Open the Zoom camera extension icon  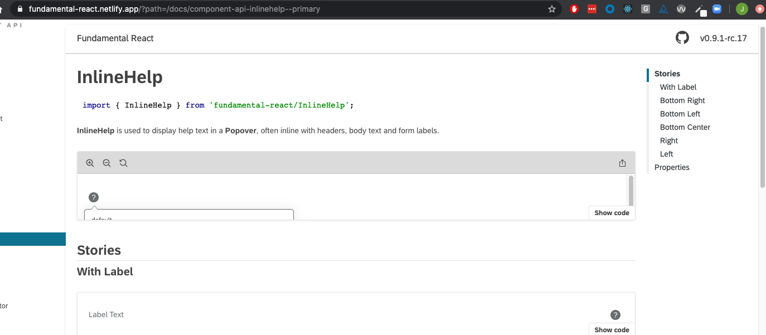[717, 9]
